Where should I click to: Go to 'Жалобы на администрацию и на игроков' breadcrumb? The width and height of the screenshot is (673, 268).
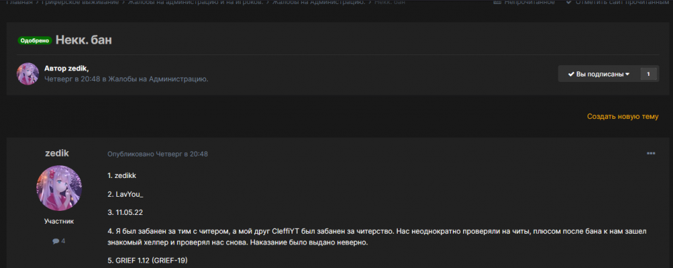[x=195, y=2]
